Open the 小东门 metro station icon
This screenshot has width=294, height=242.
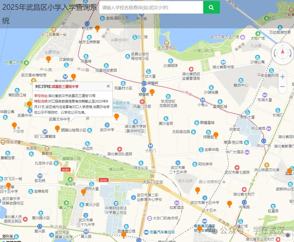coord(150,146)
